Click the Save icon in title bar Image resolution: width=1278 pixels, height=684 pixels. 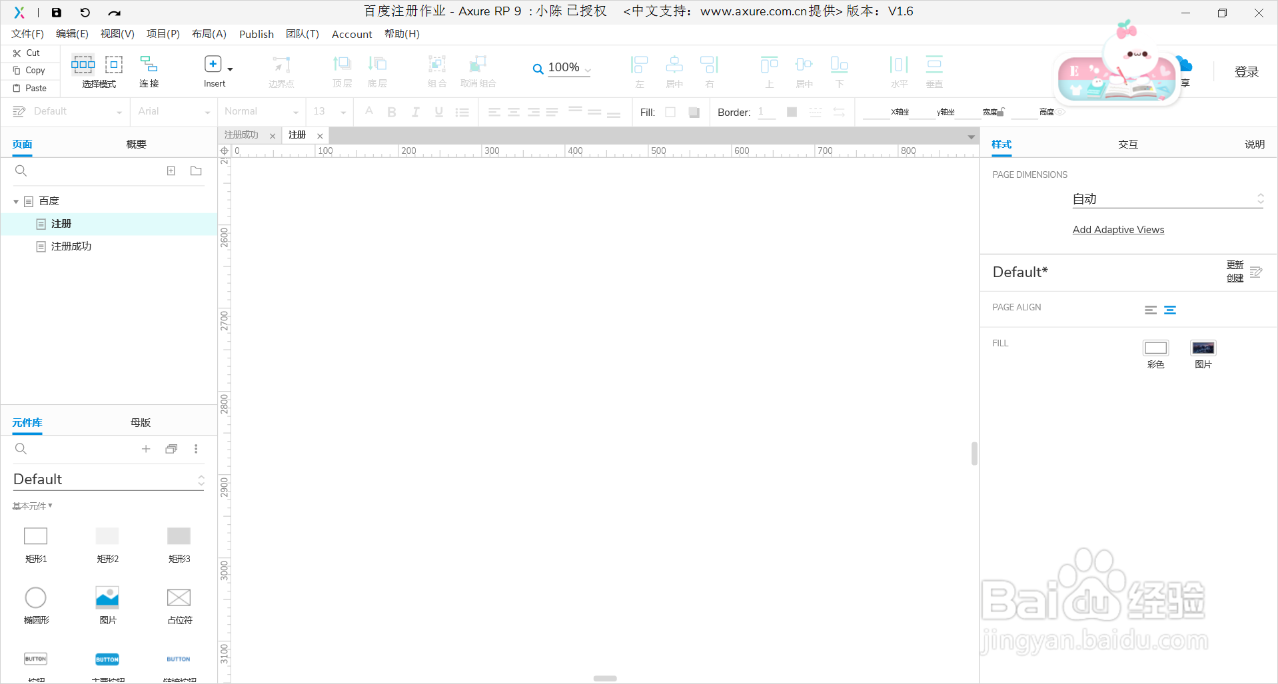pos(57,12)
